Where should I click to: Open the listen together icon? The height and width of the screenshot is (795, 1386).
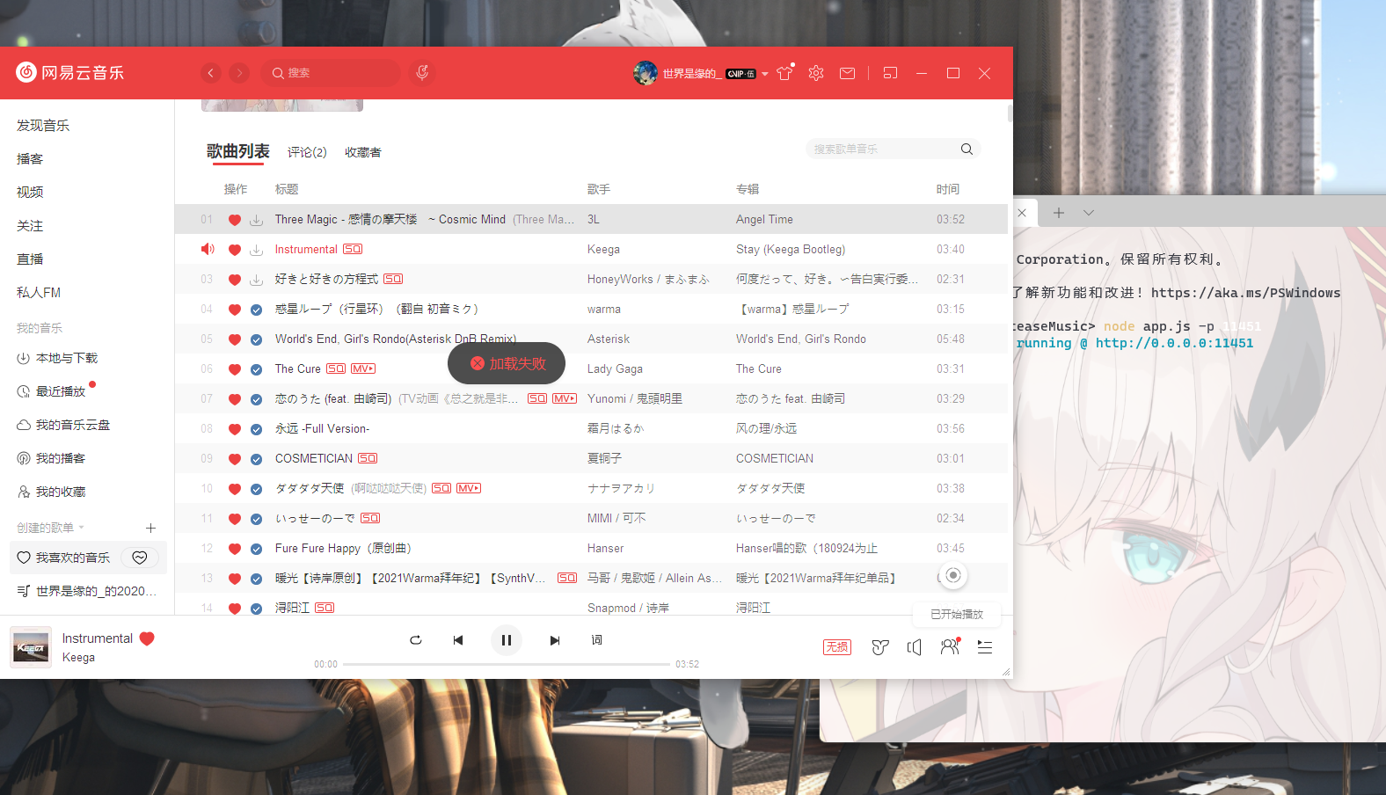point(950,647)
